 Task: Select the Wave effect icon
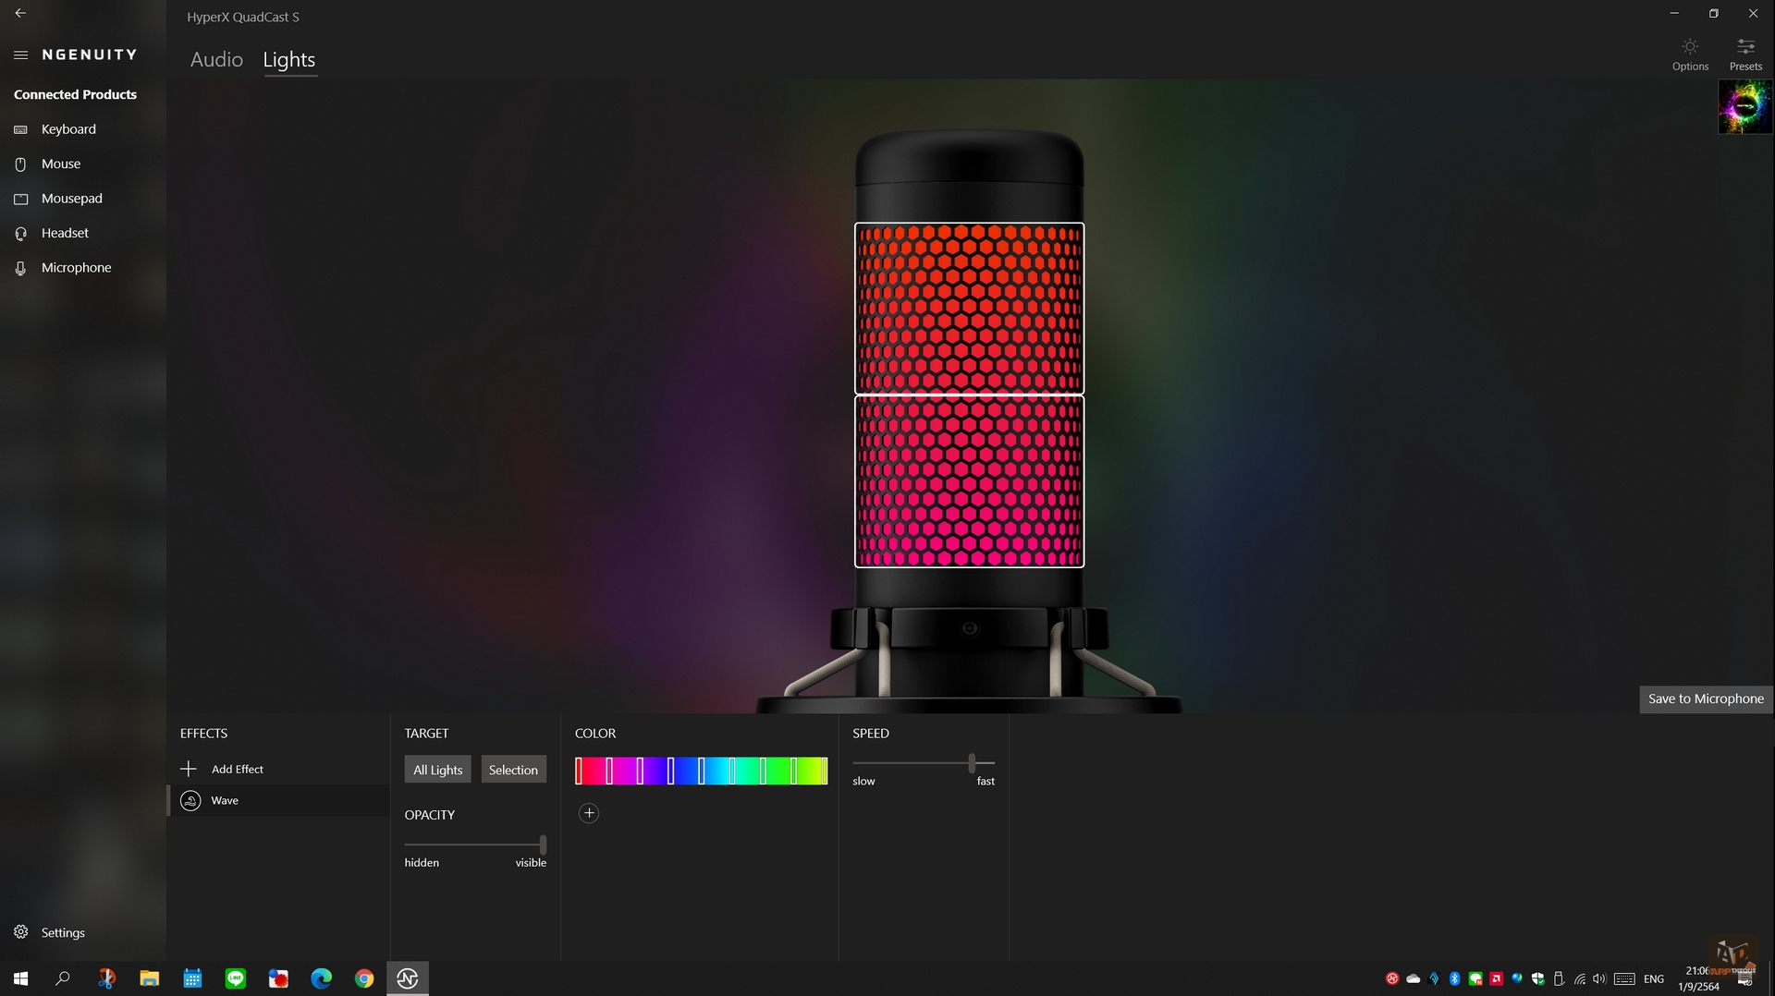[190, 800]
